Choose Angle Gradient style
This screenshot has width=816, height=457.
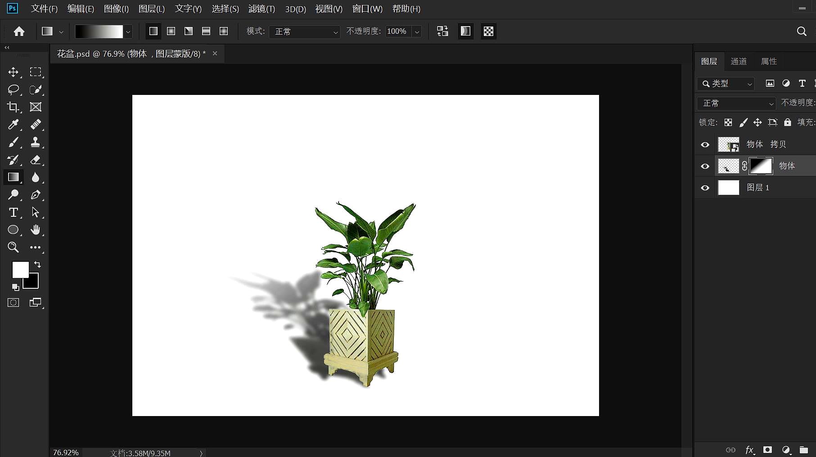[189, 31]
